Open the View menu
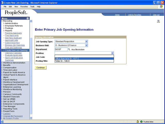Screen dimensions: 165x124 click(16, 7)
